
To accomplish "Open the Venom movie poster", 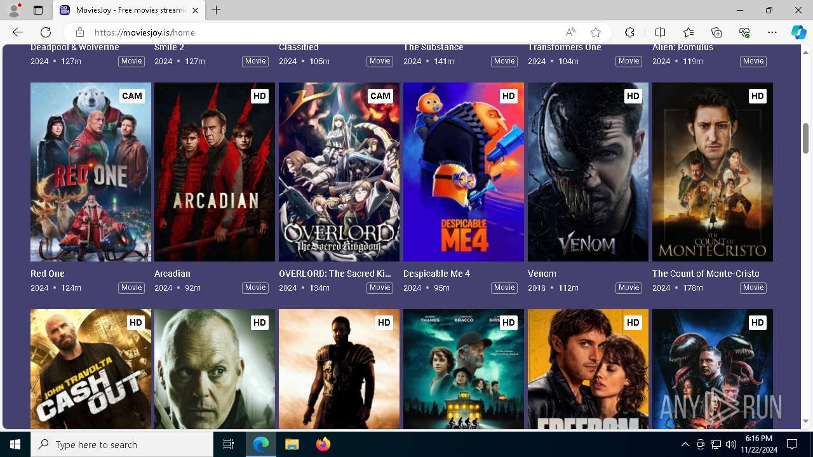I will (588, 172).
